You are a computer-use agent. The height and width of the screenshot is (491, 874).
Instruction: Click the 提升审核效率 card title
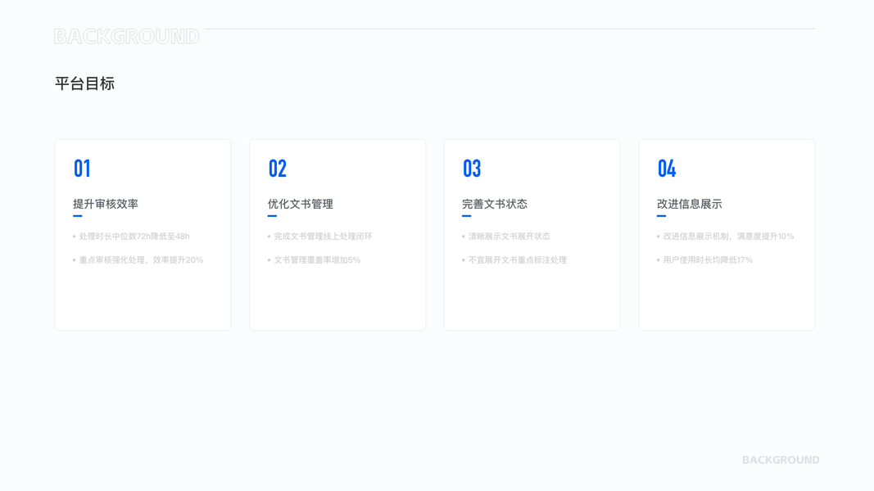click(106, 205)
